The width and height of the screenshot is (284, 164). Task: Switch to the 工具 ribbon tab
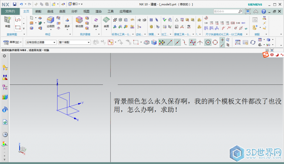tap(110, 11)
